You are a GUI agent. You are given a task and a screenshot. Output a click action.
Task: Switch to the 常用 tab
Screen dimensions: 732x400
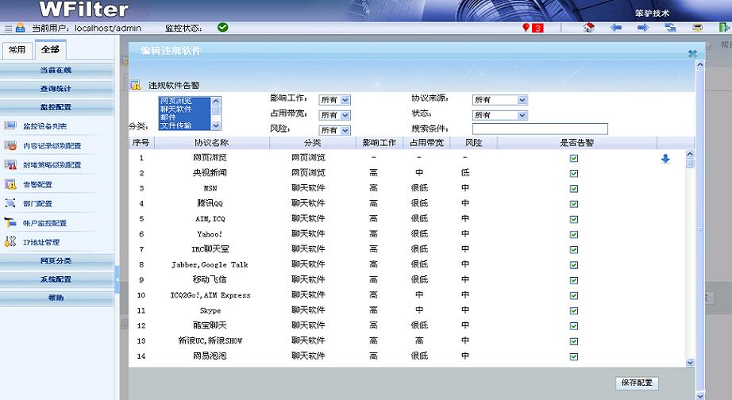(17, 50)
